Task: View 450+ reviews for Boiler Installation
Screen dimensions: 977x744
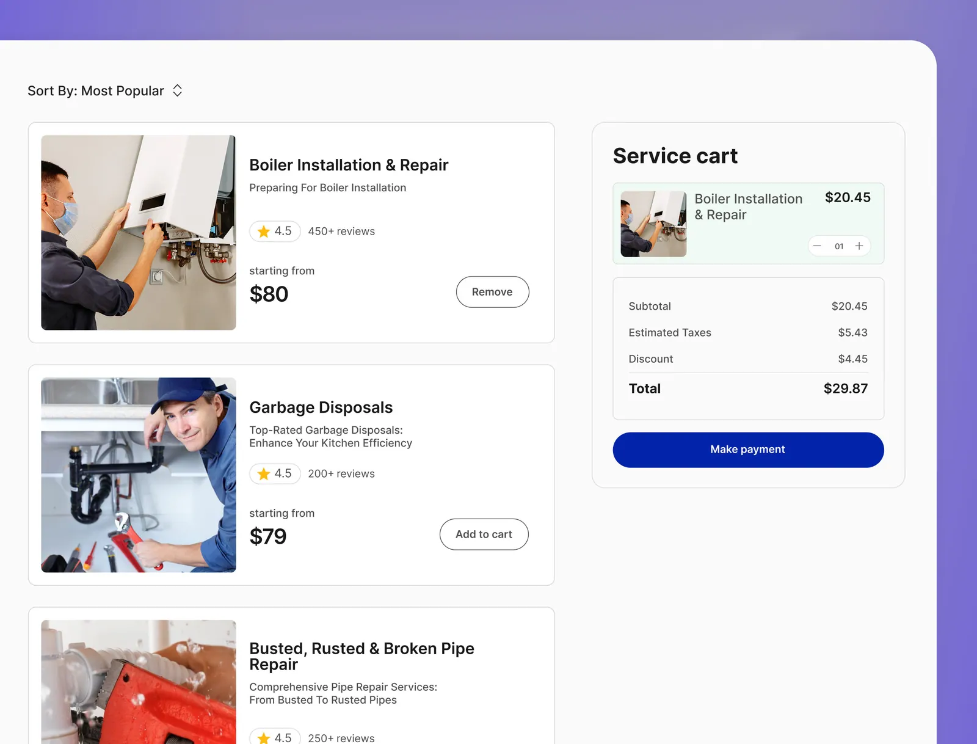Action: [x=341, y=232]
